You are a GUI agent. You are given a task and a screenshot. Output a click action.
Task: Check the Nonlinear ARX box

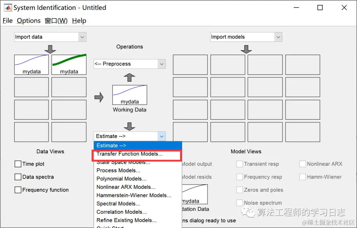(302, 164)
